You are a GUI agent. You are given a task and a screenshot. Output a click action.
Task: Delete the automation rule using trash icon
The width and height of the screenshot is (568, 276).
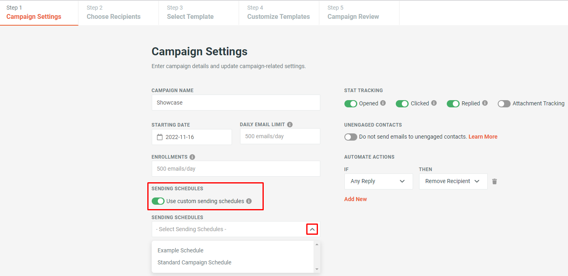(494, 181)
